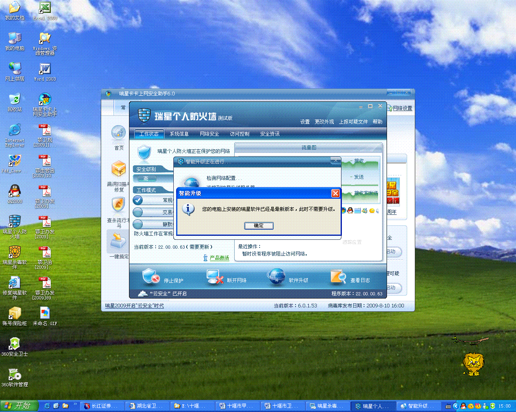
Task: Click the Pdf_Conv desktop icon
Action: [15, 164]
